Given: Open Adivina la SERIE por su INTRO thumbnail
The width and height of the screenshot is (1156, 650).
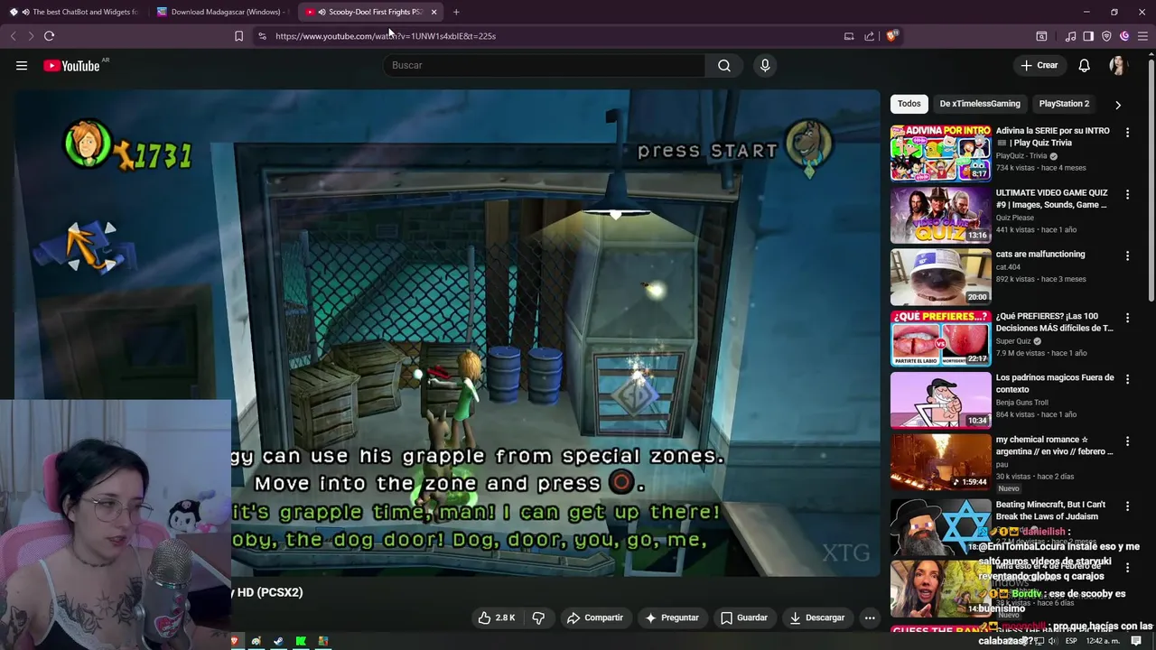Looking at the screenshot, I should (941, 153).
